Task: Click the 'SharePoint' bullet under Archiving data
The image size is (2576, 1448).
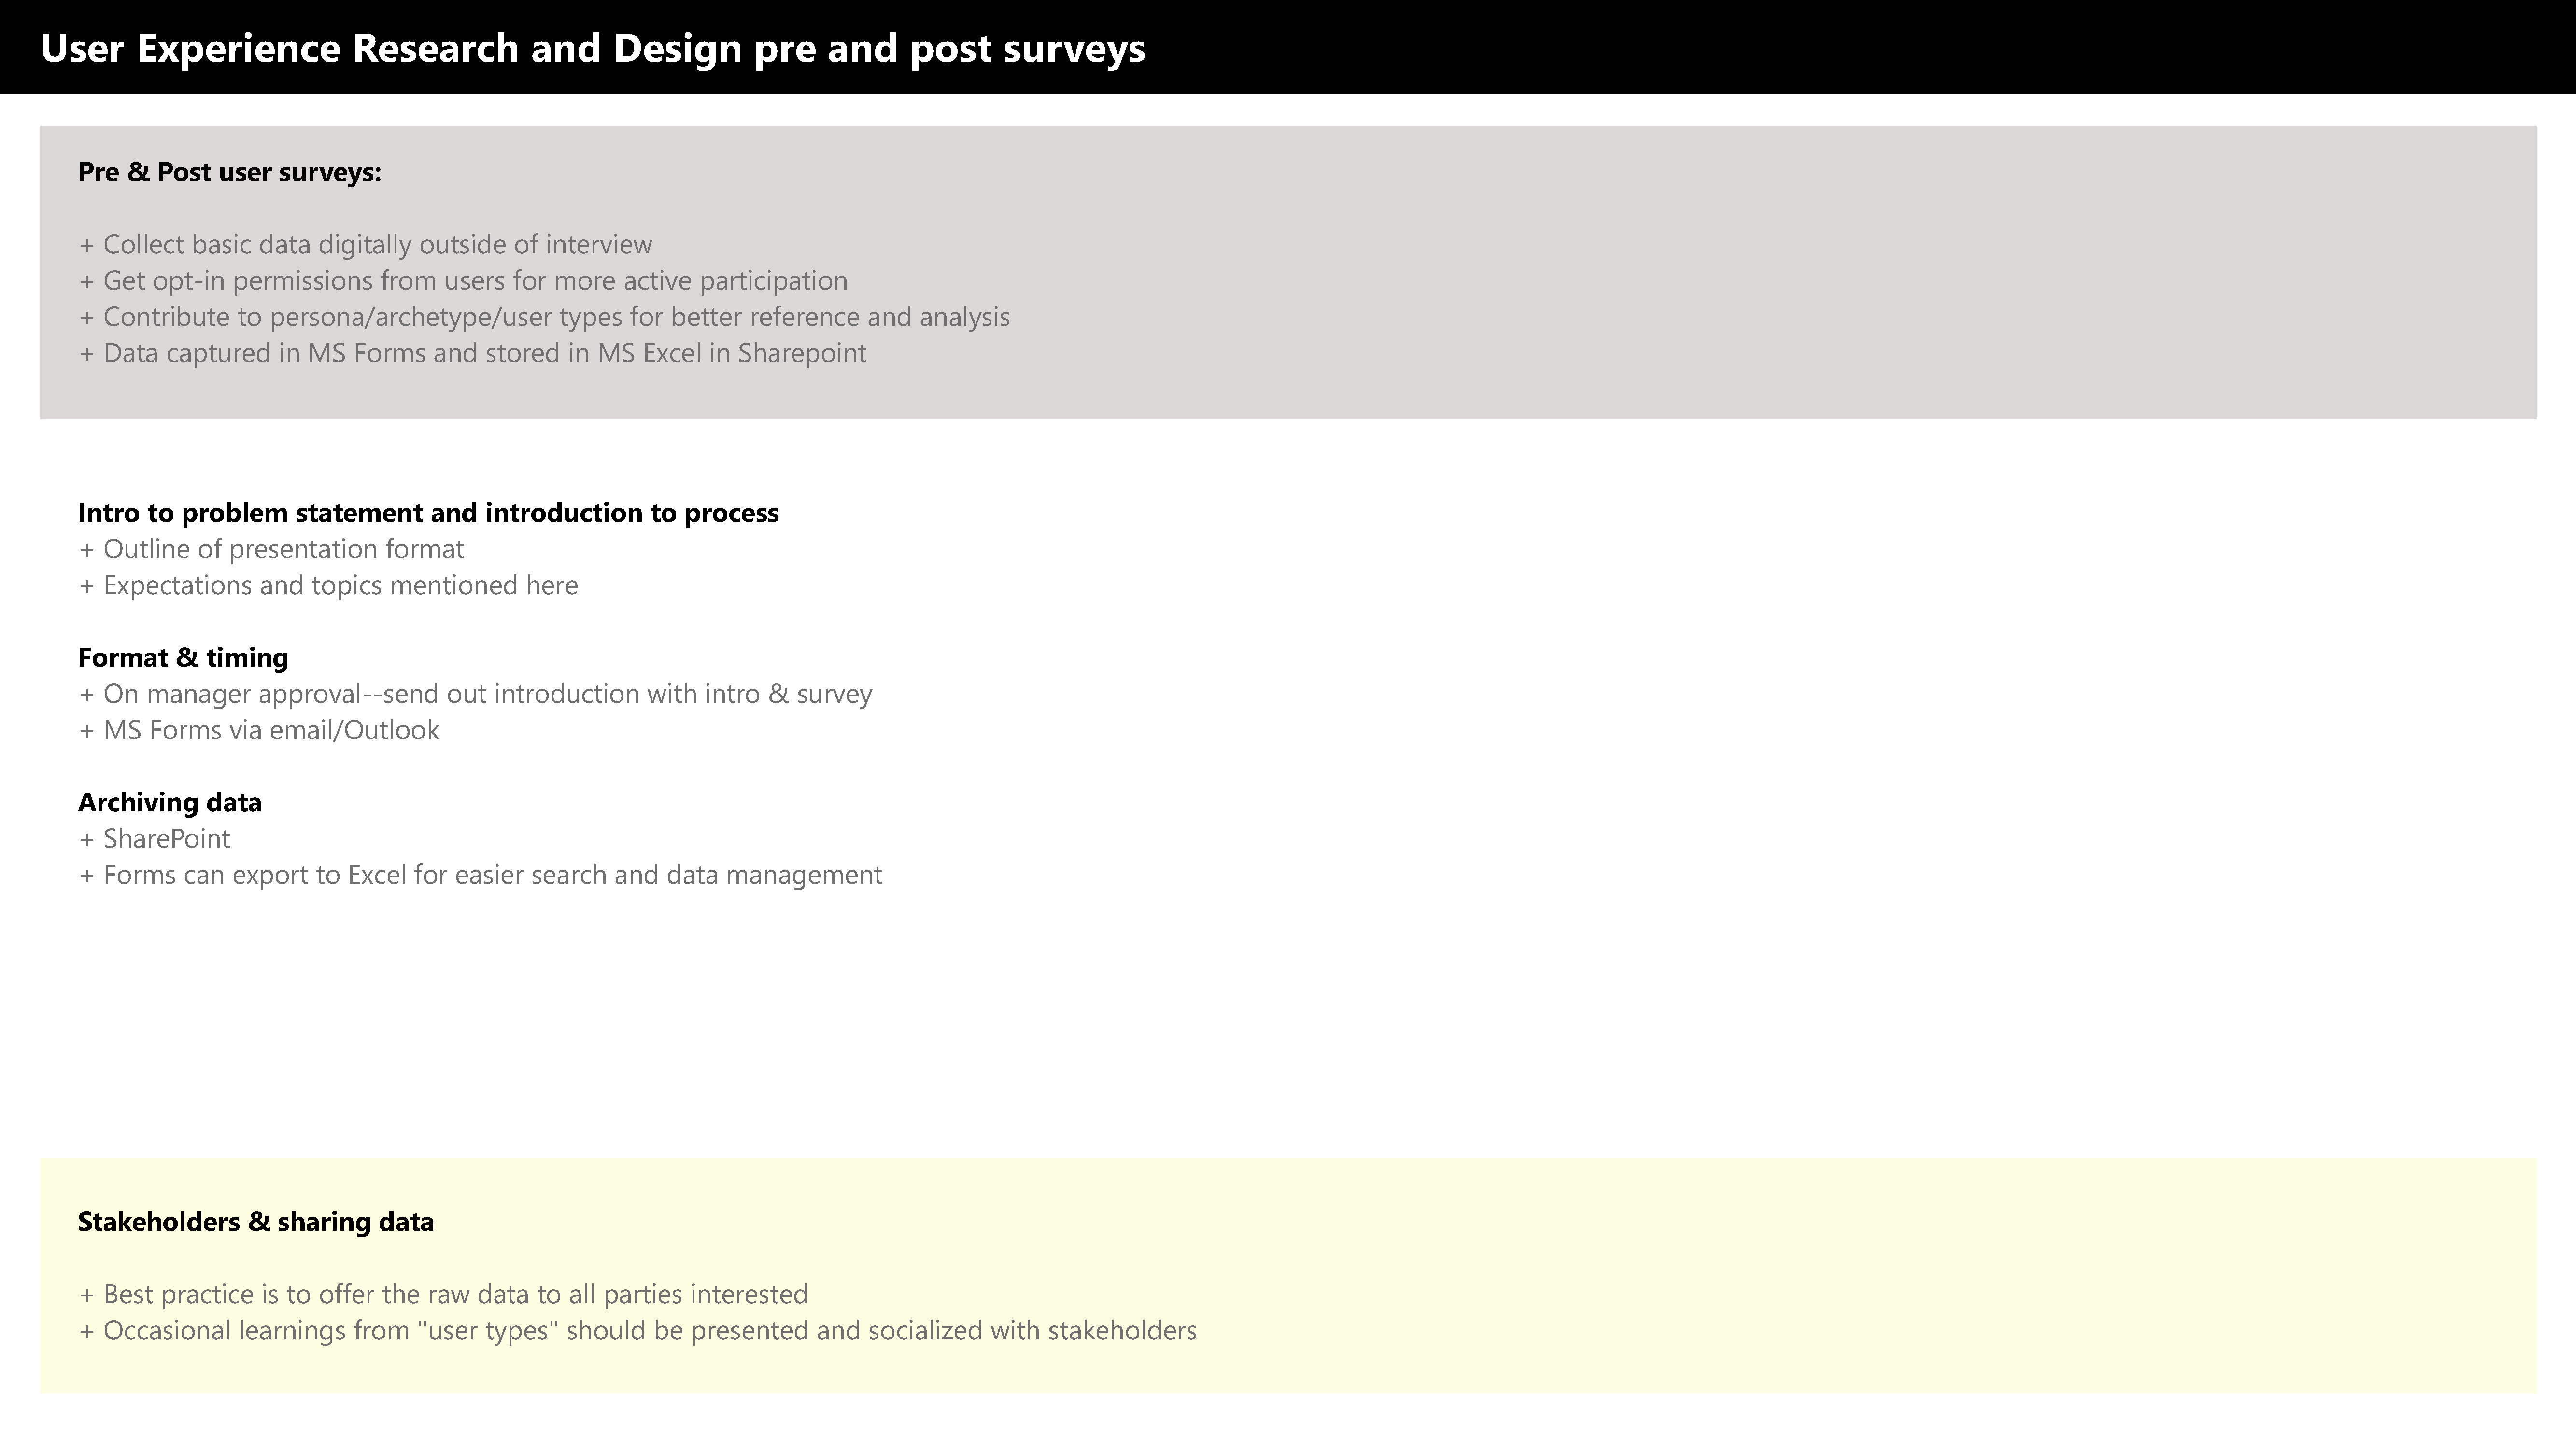Action: (154, 838)
